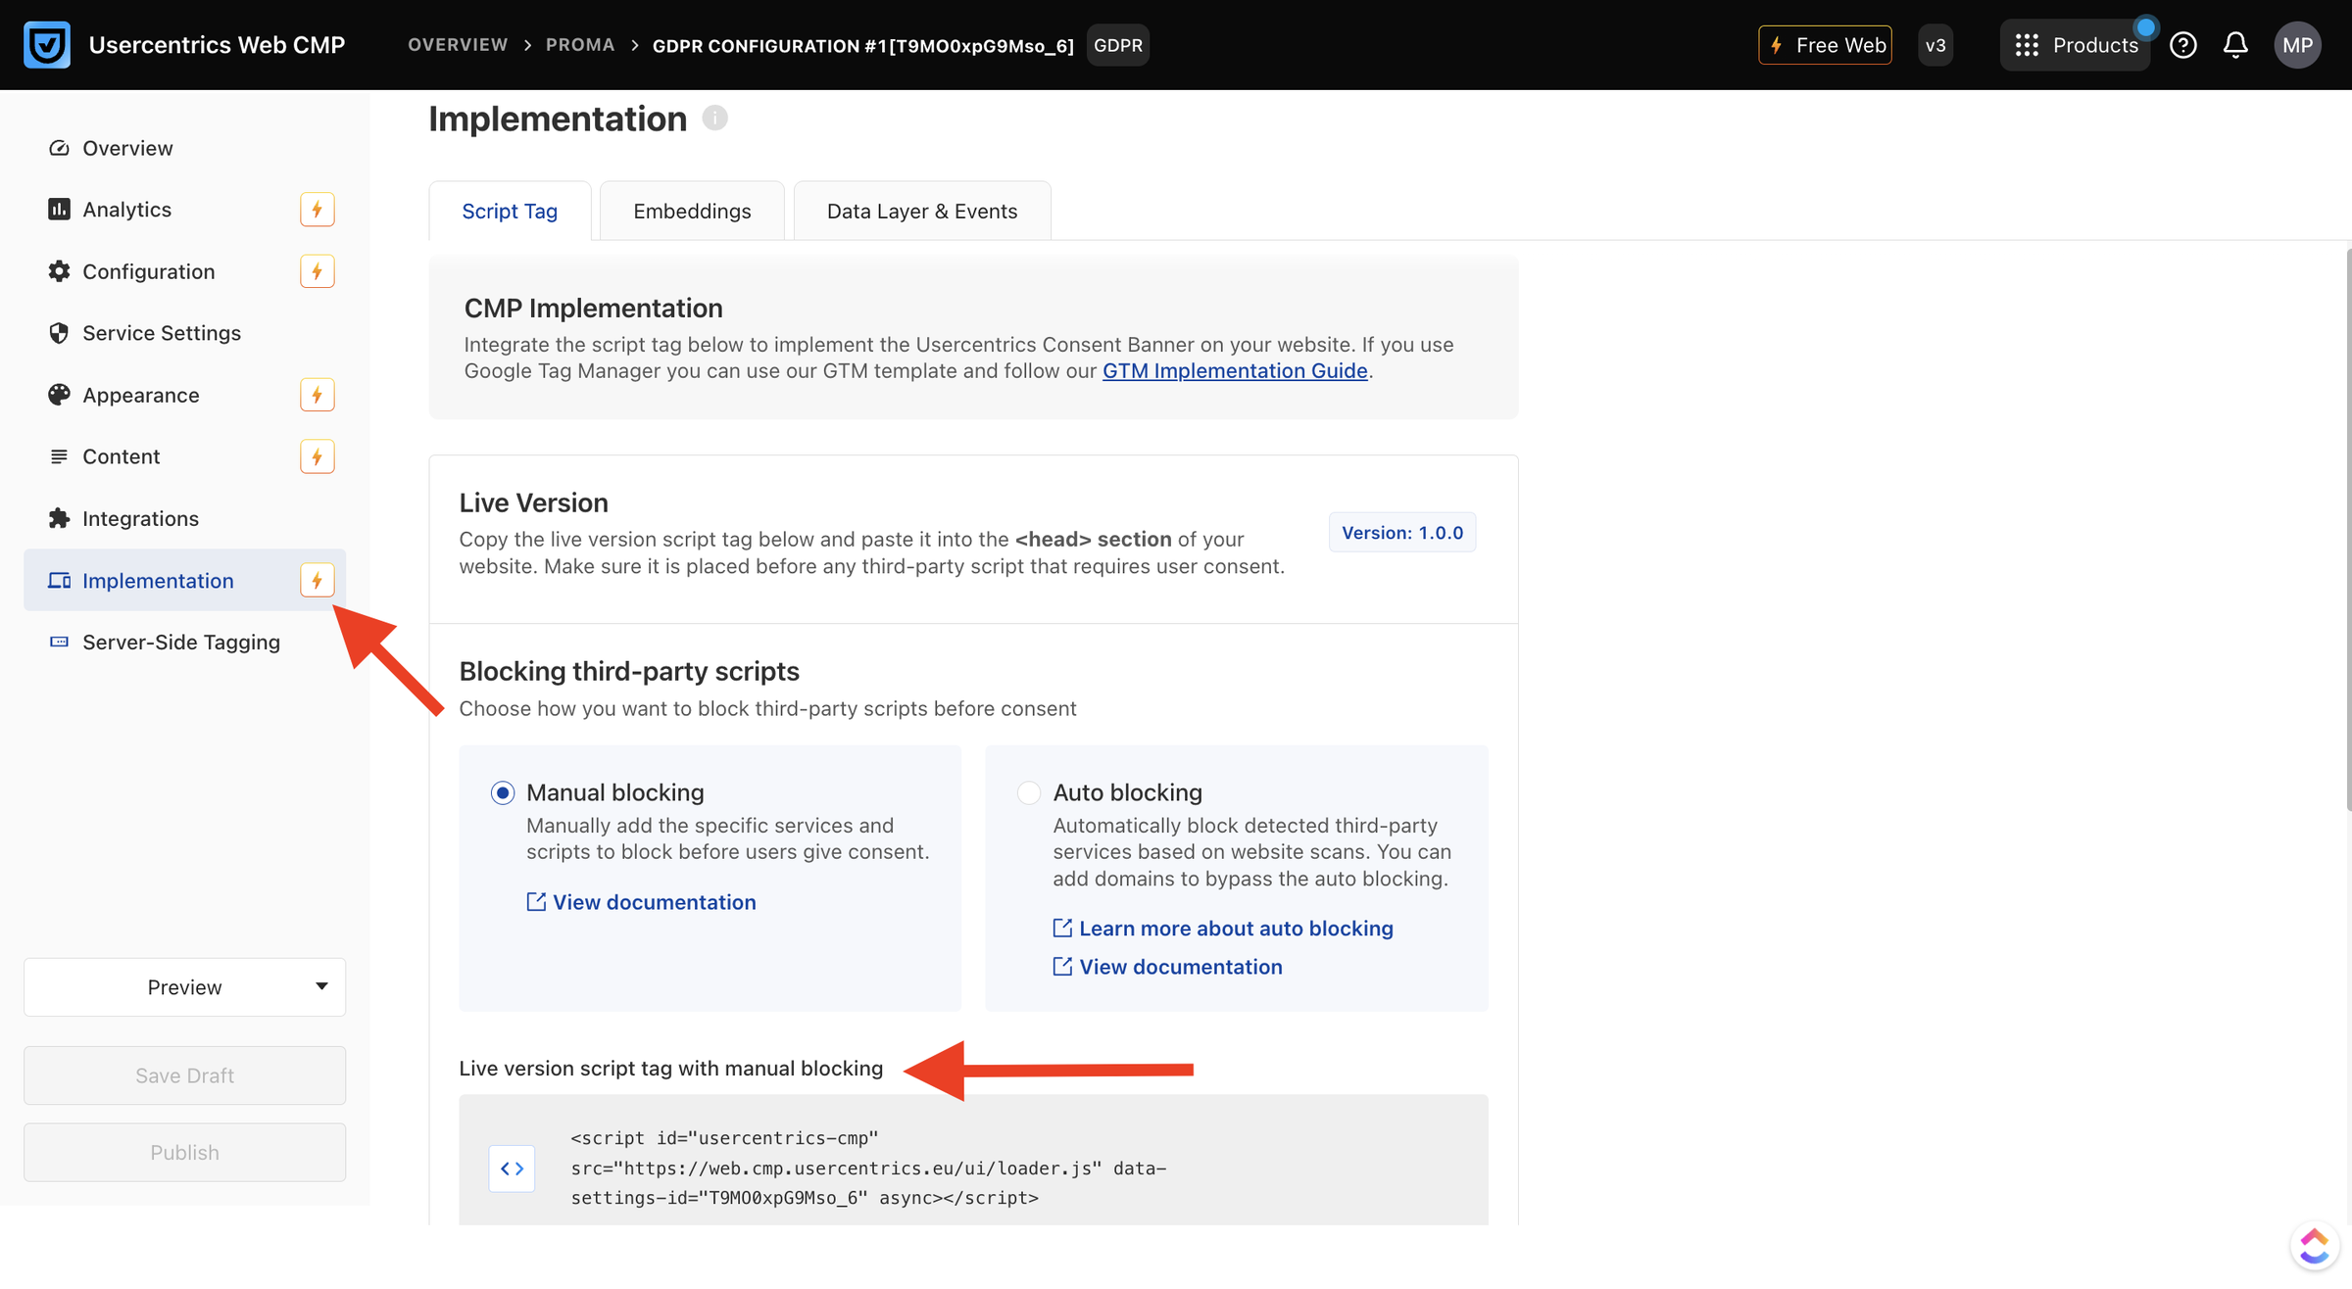Open View documentation under Manual blocking

[x=655, y=902]
